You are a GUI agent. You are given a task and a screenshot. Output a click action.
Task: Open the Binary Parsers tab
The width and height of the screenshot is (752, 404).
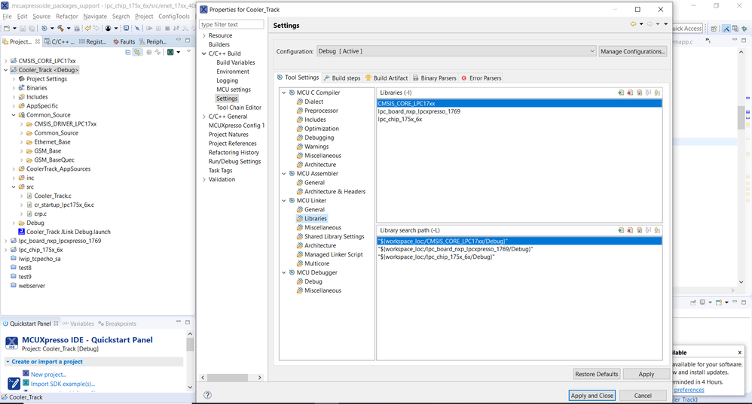pos(435,78)
